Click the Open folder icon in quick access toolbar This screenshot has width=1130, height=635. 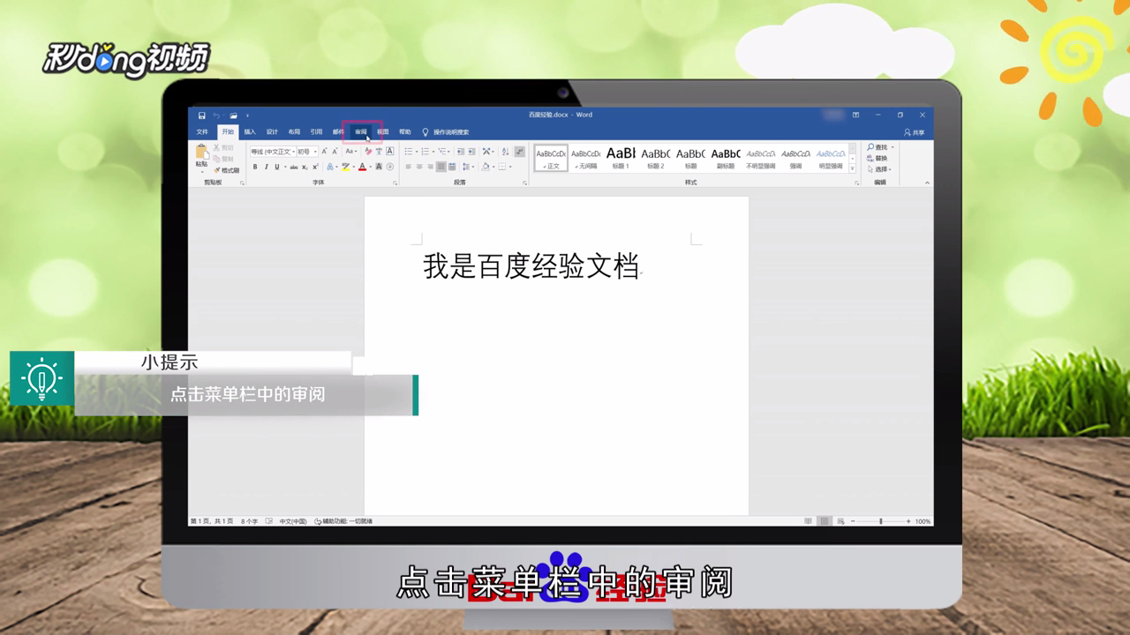[234, 116]
